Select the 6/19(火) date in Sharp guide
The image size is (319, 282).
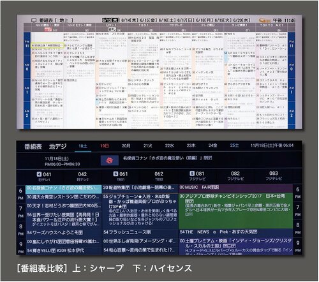[223, 20]
